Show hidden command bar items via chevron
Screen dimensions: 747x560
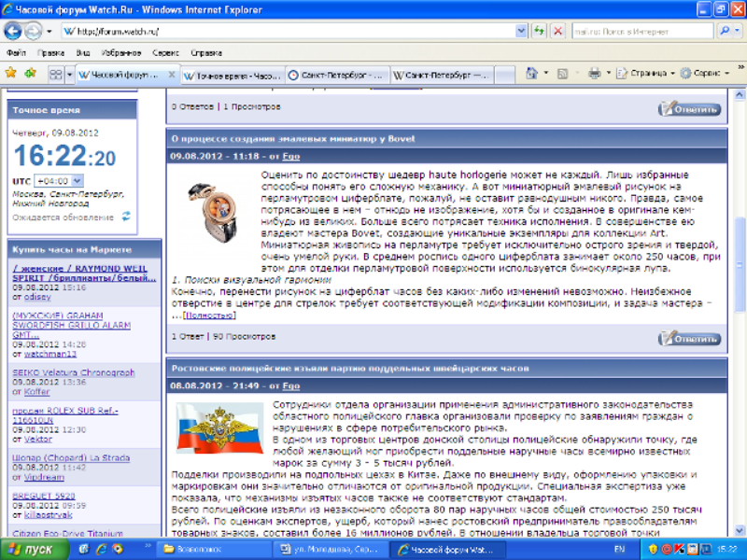tap(740, 67)
